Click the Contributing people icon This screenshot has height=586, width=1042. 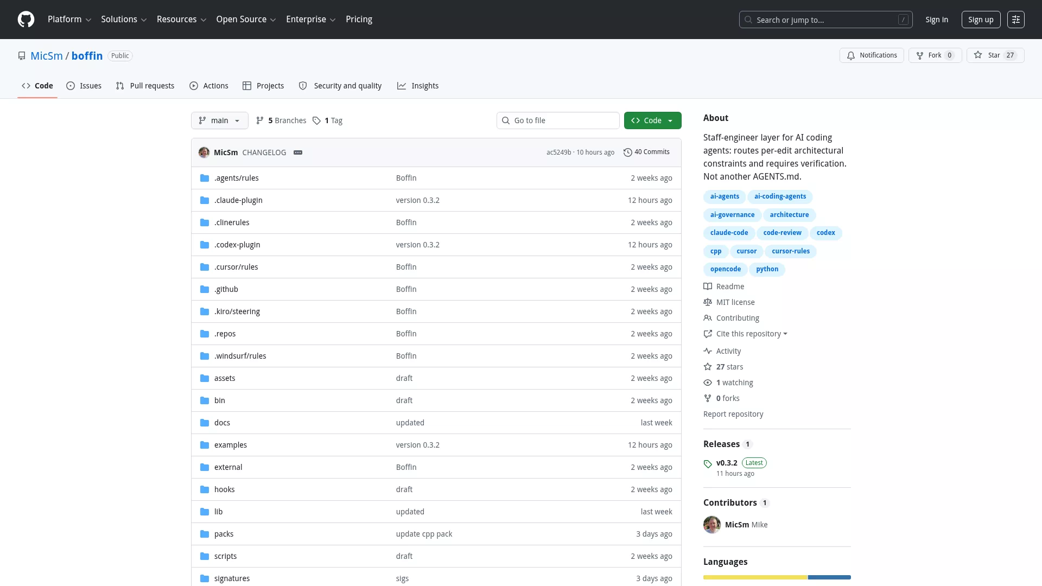point(708,318)
